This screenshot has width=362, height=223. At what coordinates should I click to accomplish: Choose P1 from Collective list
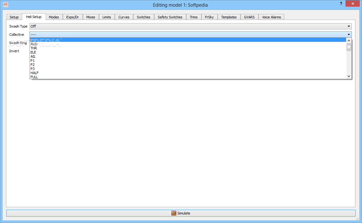(x=188, y=61)
